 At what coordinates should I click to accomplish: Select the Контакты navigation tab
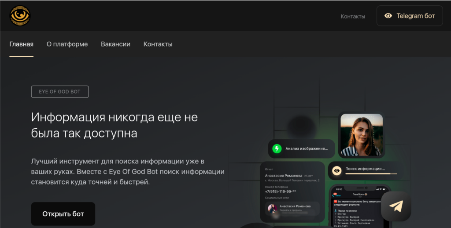pyautogui.click(x=158, y=44)
